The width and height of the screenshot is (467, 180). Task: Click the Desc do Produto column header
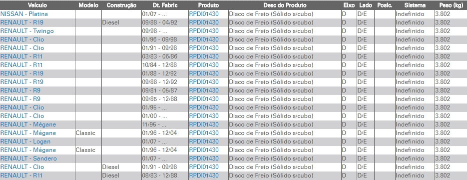pyautogui.click(x=285, y=5)
